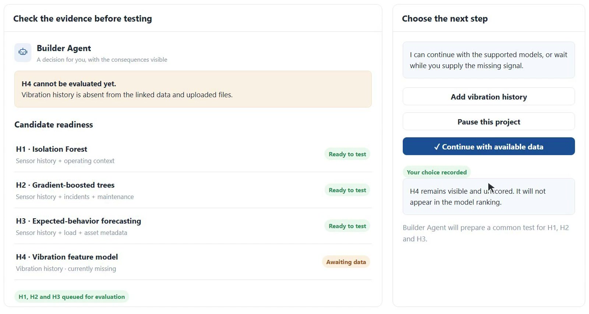Select the H1 · Isolation Forest row title
Viewport: 589px width, 314px height.
52,149
